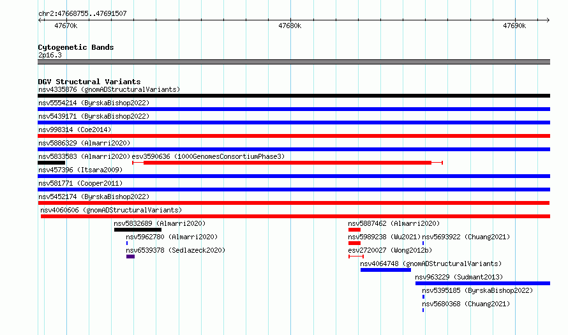Click the nsv4335876 gnomADStructuralVariants label
This screenshot has height=335, width=568.
coord(109,89)
